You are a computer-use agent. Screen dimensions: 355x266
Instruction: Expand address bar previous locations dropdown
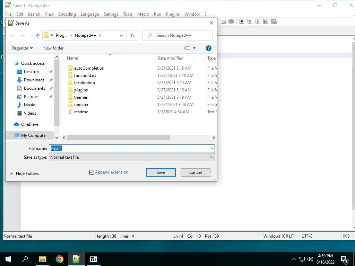coord(121,36)
